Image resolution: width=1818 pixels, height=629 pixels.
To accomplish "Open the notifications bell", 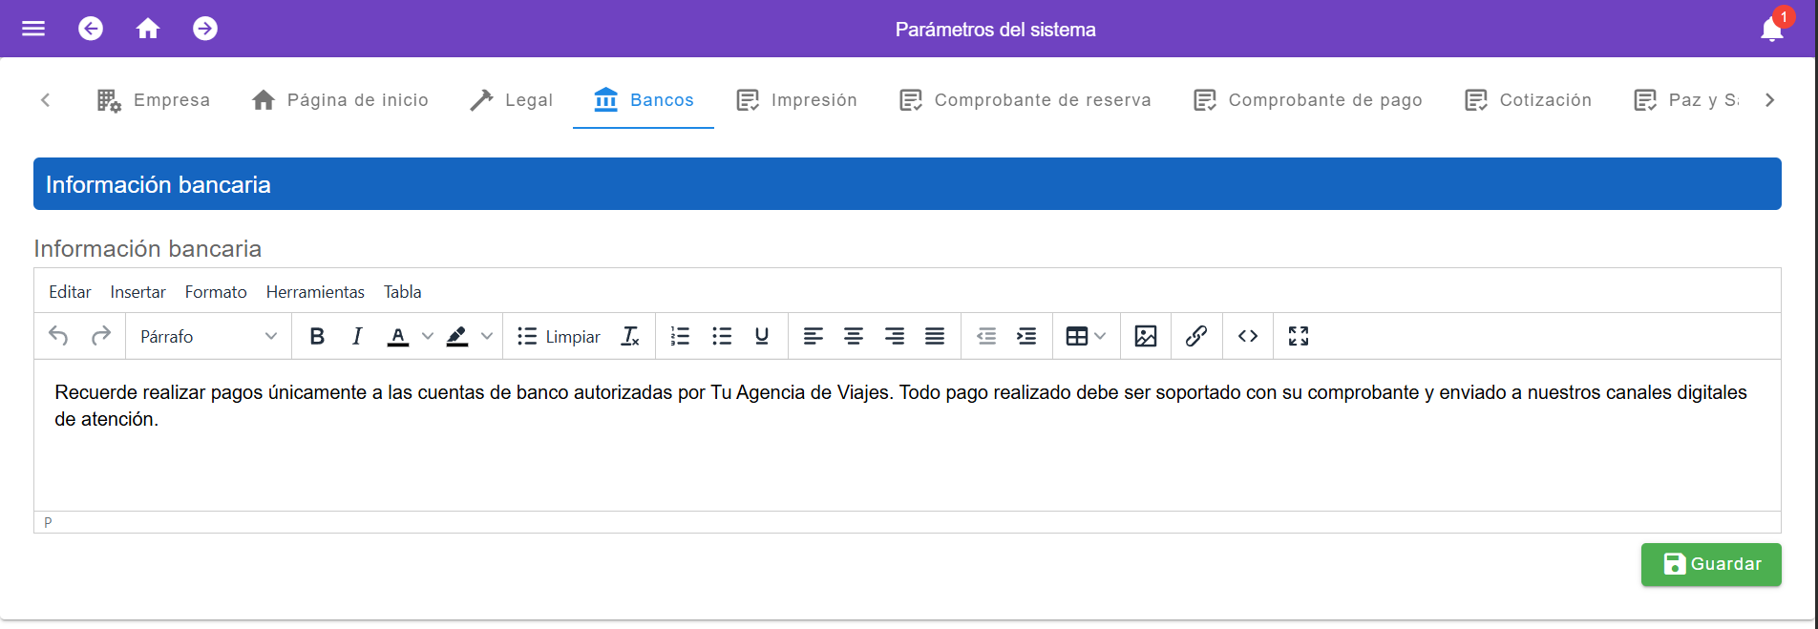I will coord(1771,30).
